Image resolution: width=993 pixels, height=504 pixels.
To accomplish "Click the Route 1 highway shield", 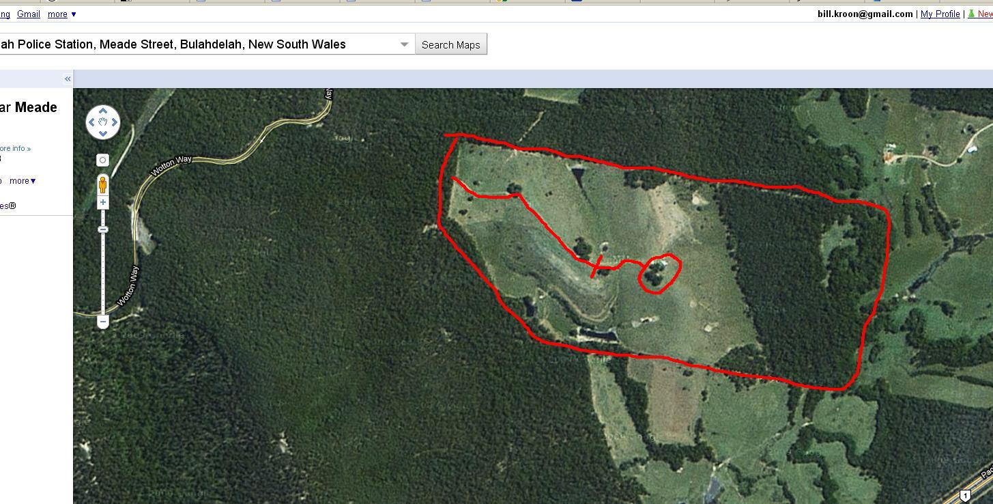I will (x=965, y=496).
